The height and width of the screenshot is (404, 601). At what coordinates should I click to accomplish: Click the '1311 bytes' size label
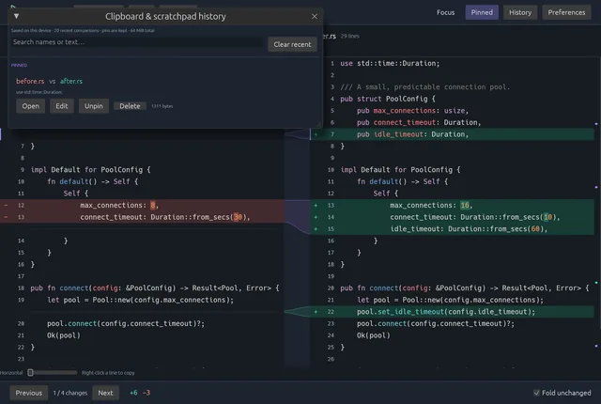click(x=162, y=106)
